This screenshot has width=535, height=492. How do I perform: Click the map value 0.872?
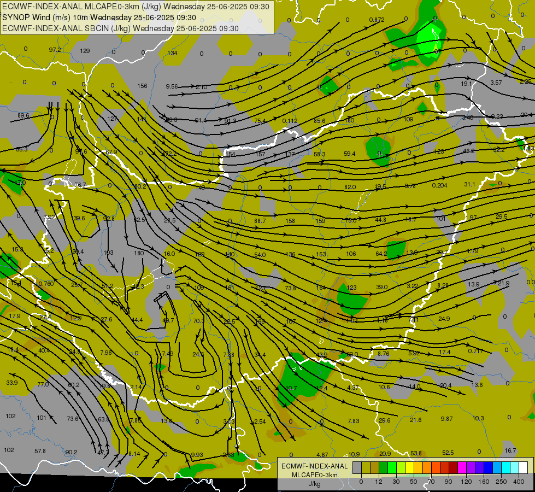(377, 20)
